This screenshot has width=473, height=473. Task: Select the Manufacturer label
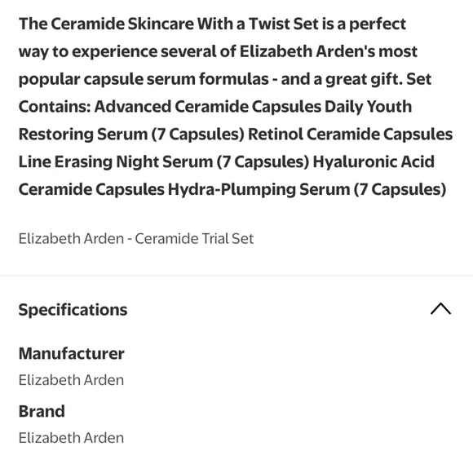tap(72, 353)
